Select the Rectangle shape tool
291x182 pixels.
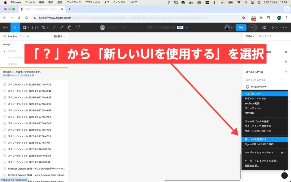pos(34,27)
